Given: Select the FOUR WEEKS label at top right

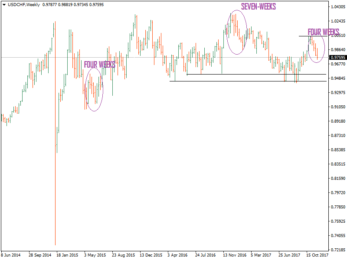Looking at the screenshot, I should (323, 31).
